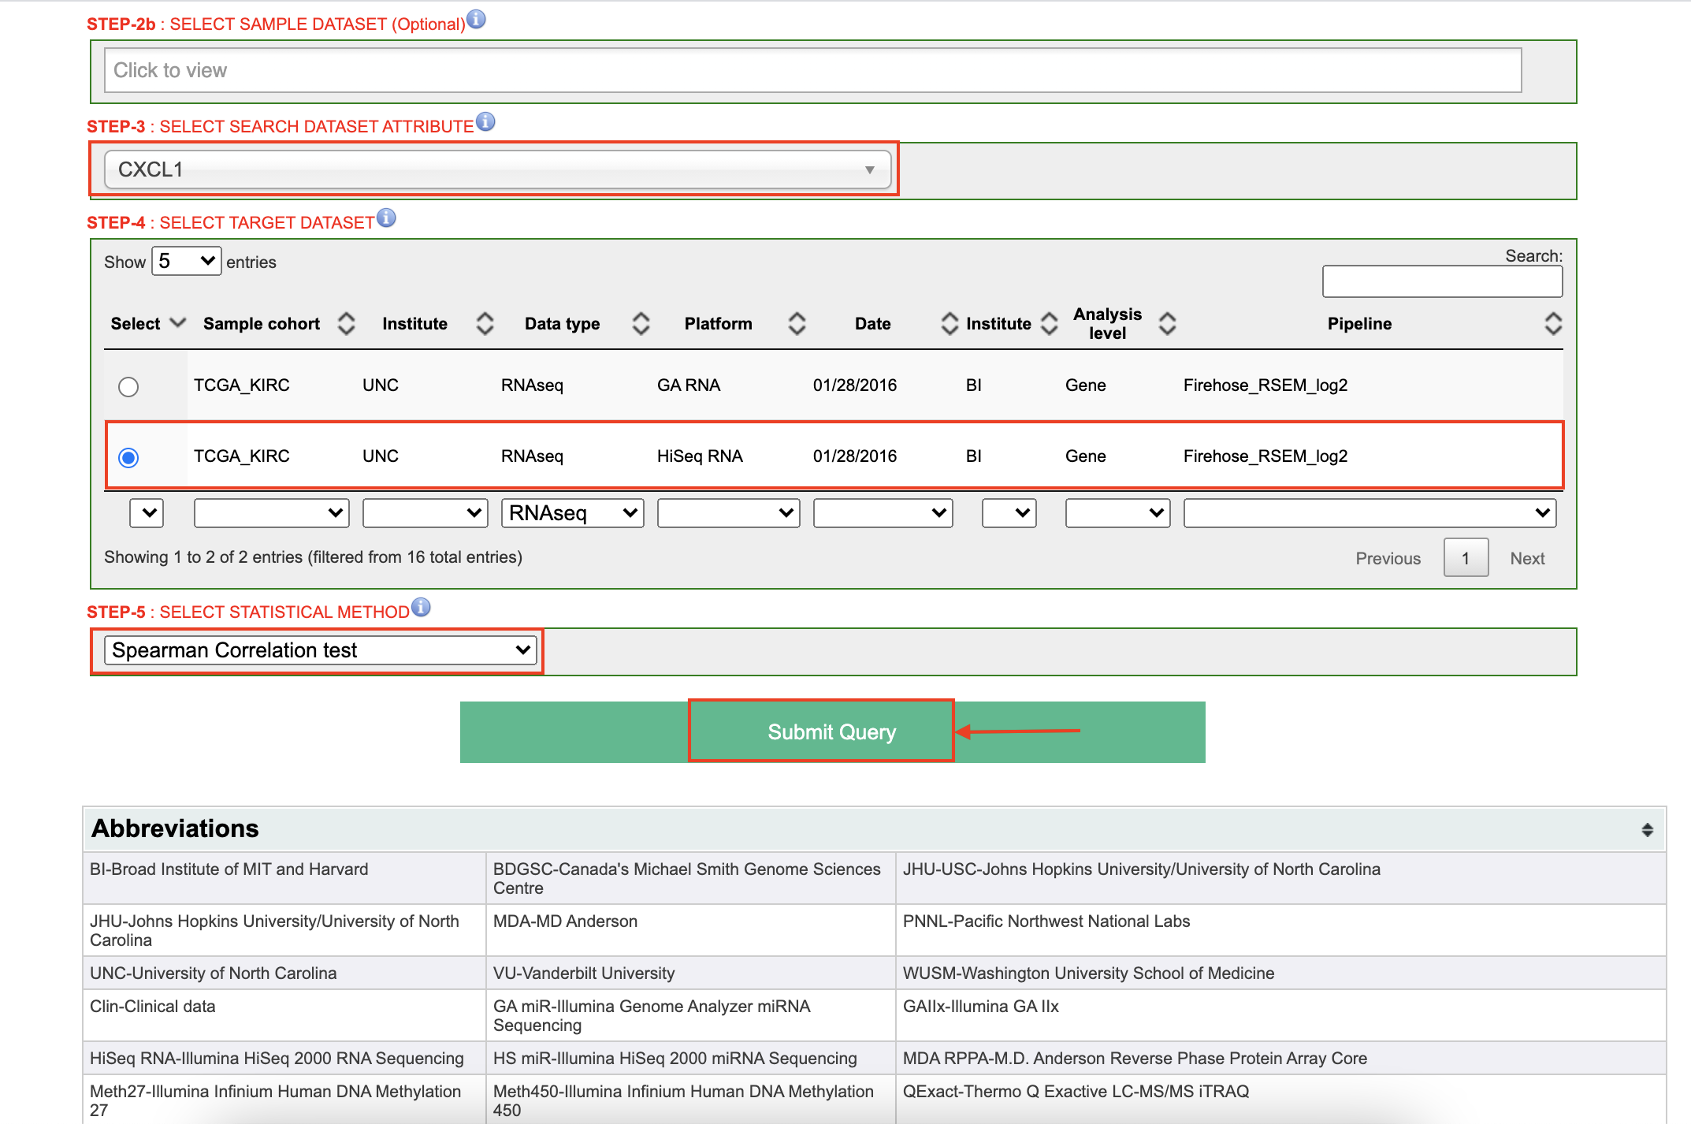Click the Previous pagination link
The width and height of the screenshot is (1691, 1124).
[x=1388, y=558]
